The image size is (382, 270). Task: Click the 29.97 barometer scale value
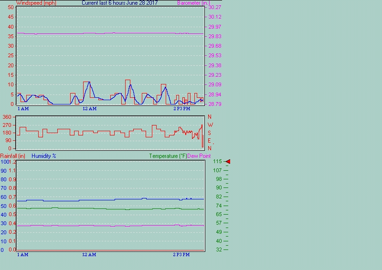[214, 27]
